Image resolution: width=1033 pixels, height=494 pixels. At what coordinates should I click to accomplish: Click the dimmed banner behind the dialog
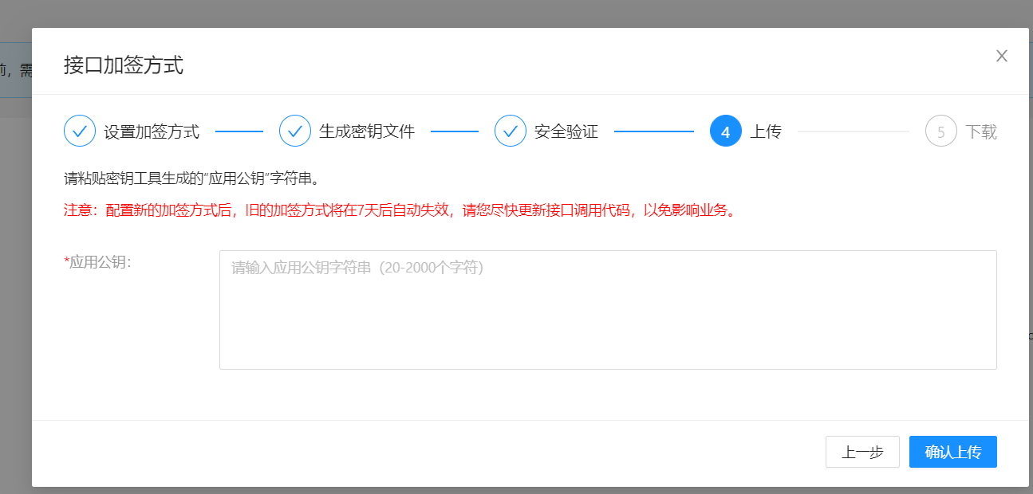[14, 70]
